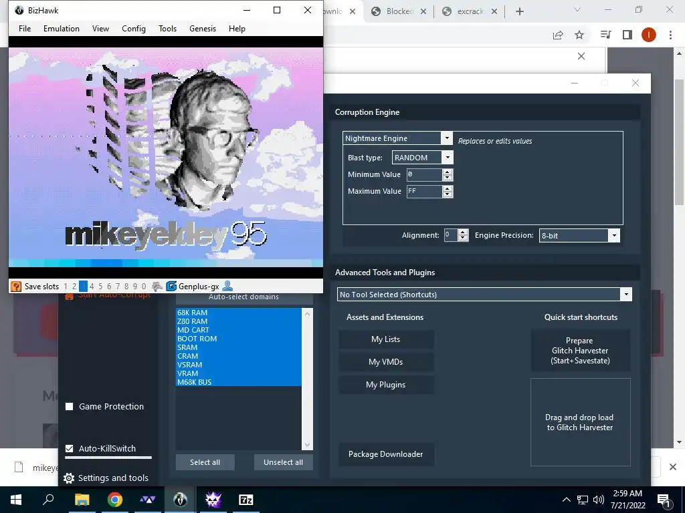This screenshot has height=513, width=685.
Task: Open Windows Start menu
Action: click(x=16, y=500)
